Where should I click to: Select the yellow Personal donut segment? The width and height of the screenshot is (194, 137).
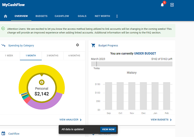(42, 69)
